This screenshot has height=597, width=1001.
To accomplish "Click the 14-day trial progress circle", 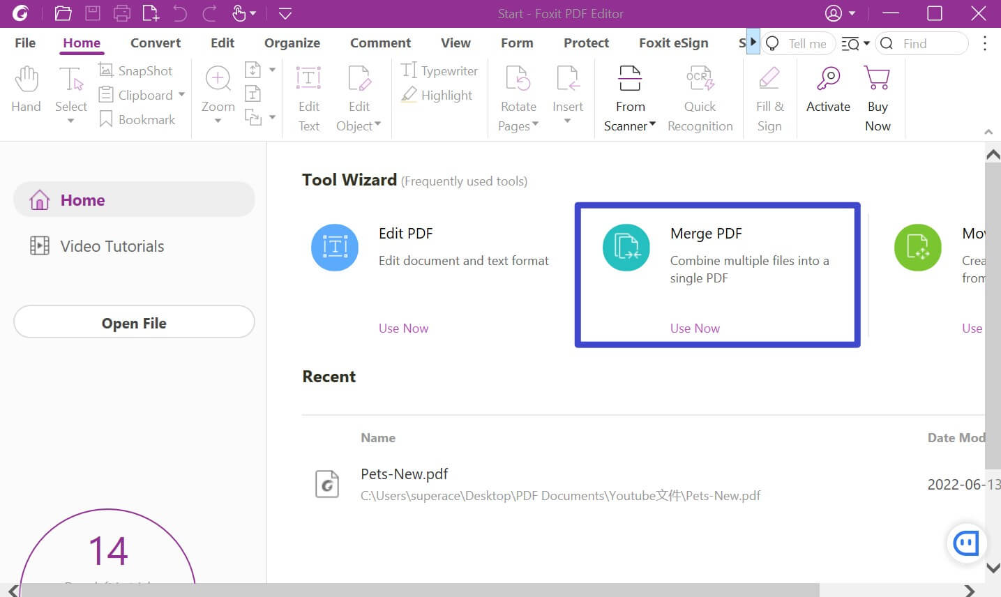I will (x=107, y=552).
